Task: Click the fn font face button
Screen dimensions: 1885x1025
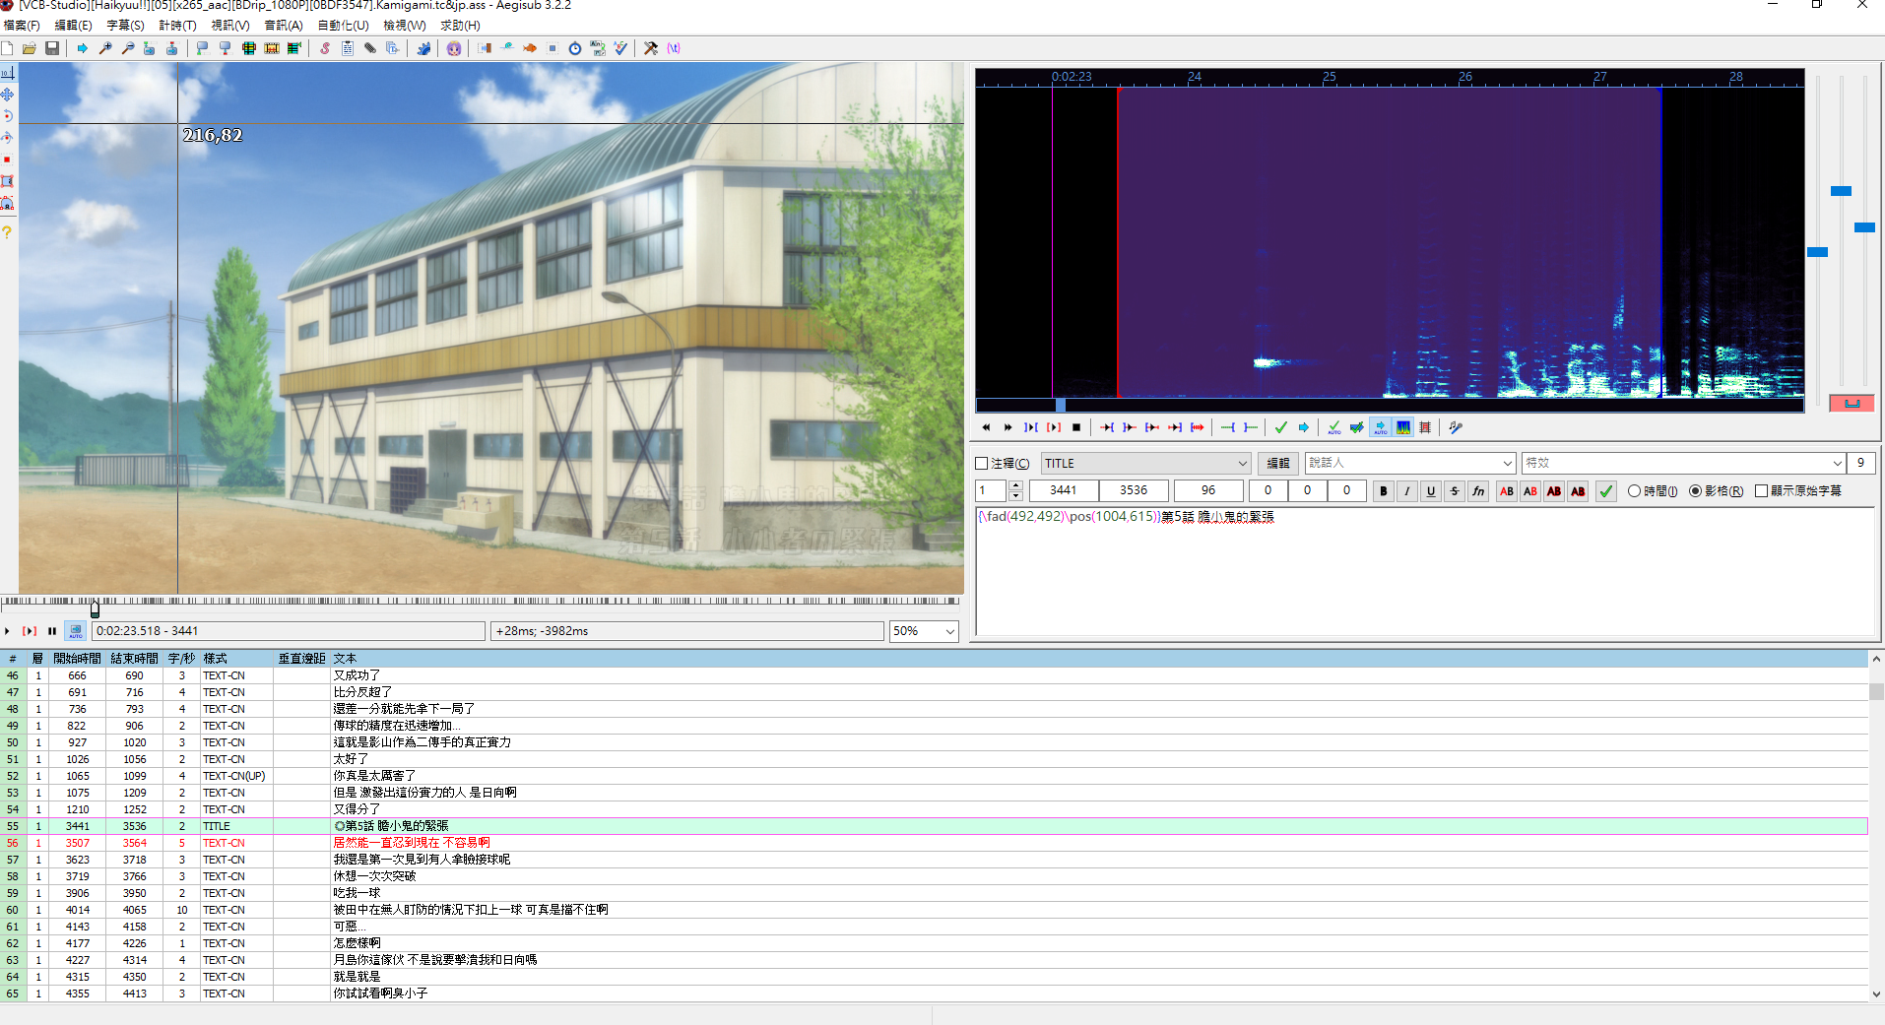Action: pos(1478,491)
